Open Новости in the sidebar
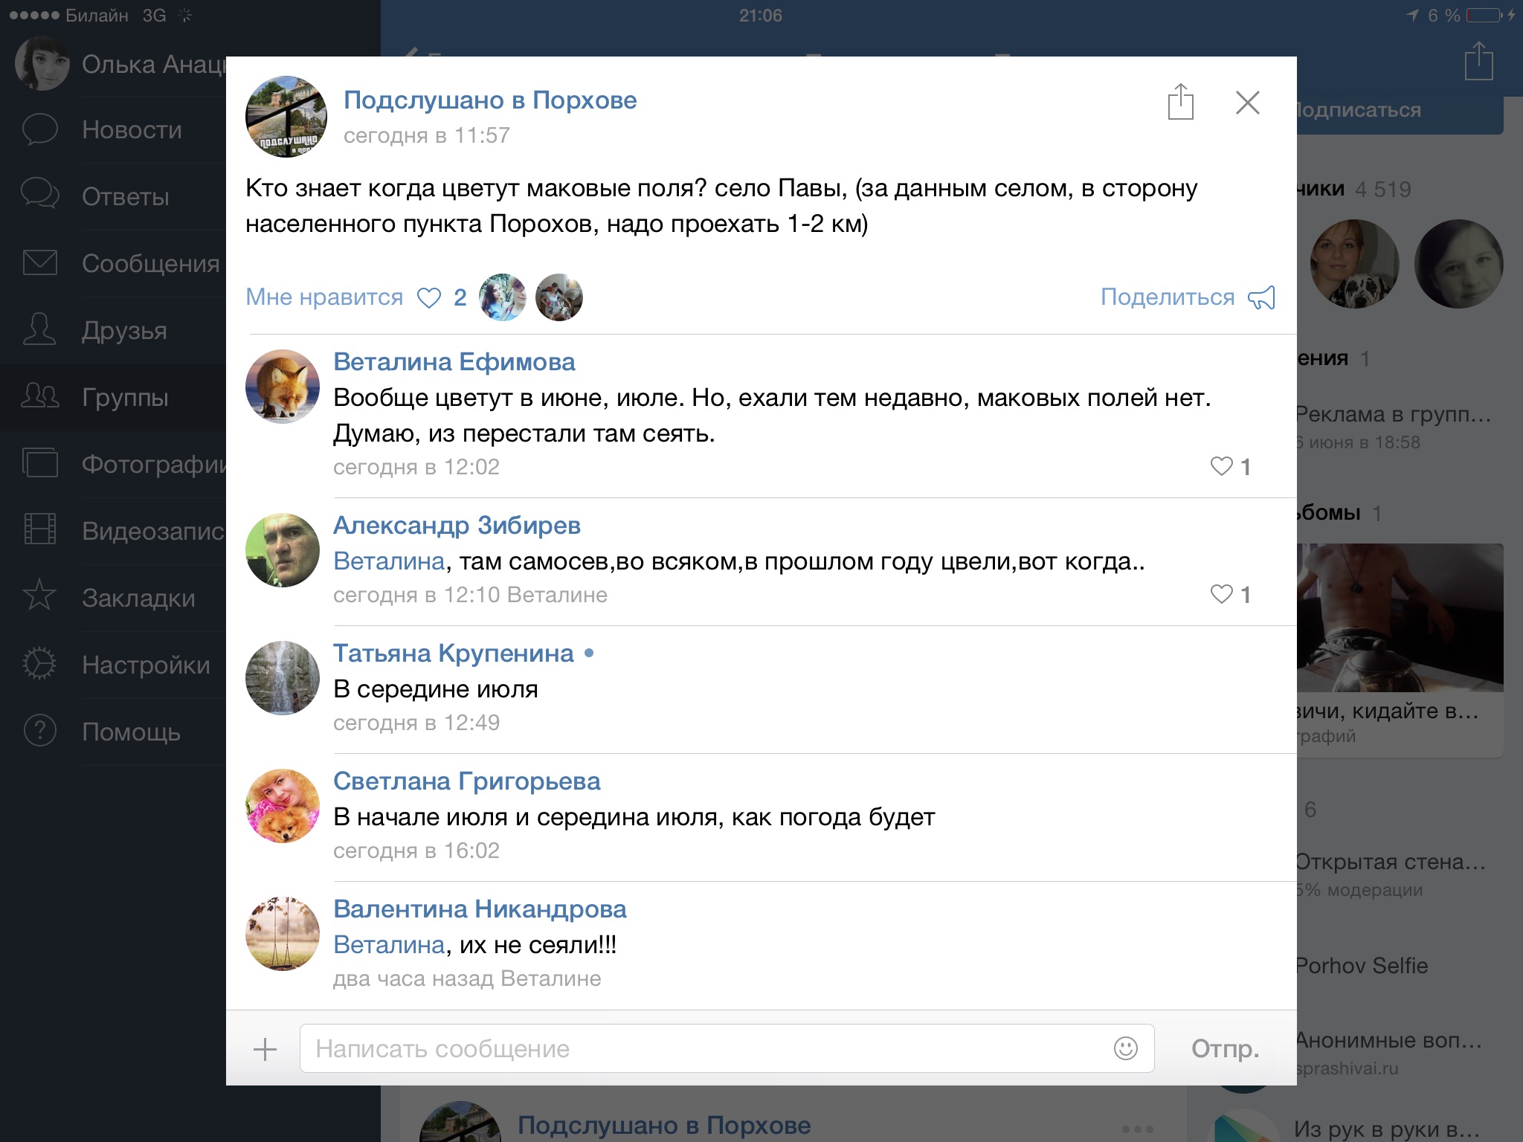 click(132, 129)
